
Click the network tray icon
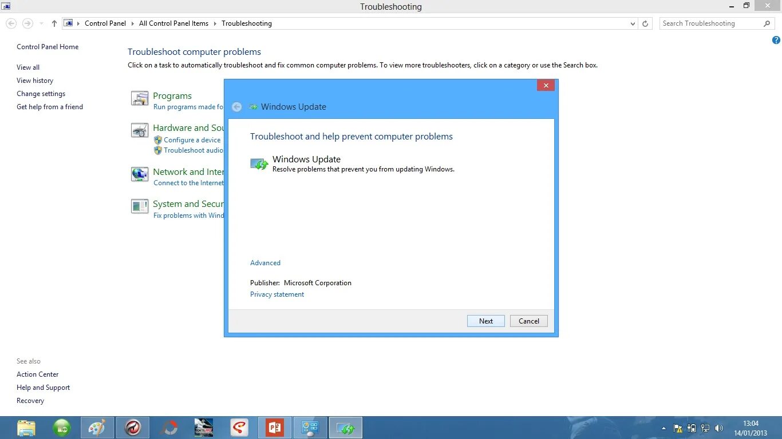(x=705, y=428)
